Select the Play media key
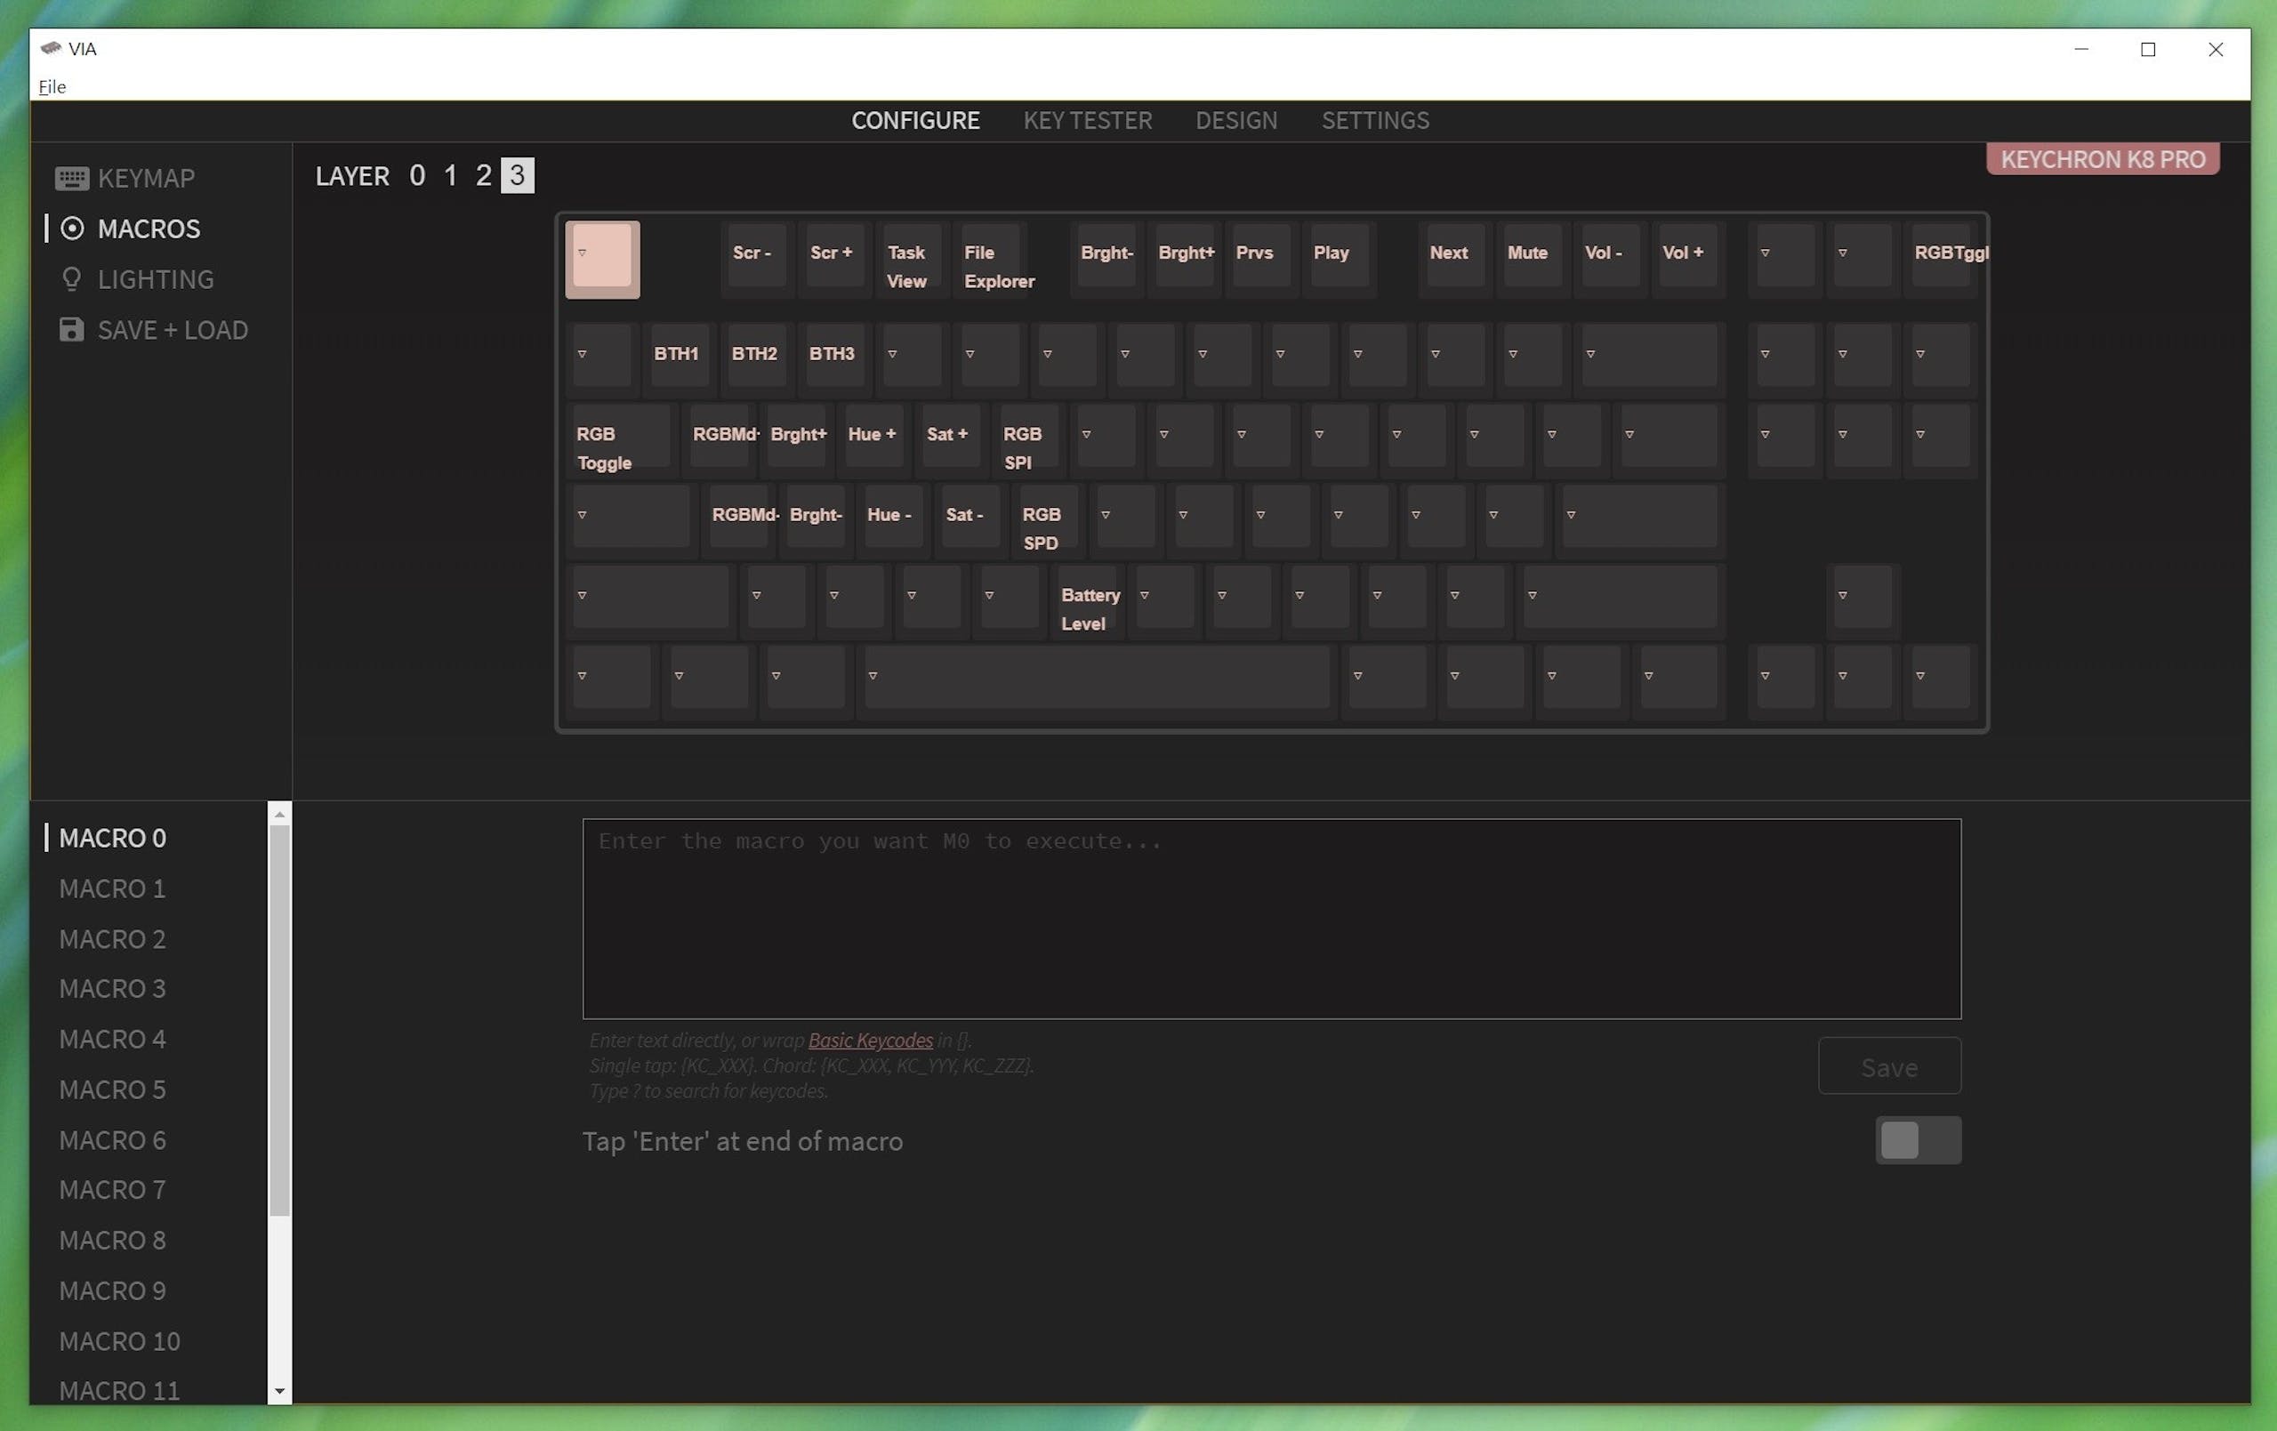 1339,259
